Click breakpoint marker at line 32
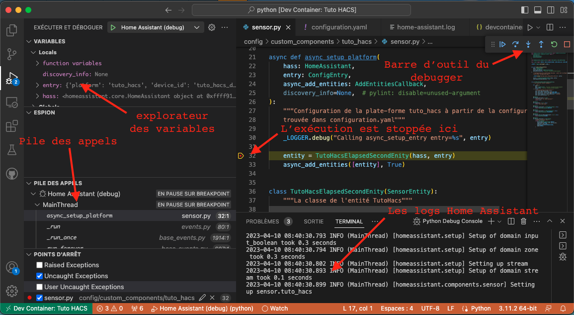The image size is (574, 315). tap(241, 156)
